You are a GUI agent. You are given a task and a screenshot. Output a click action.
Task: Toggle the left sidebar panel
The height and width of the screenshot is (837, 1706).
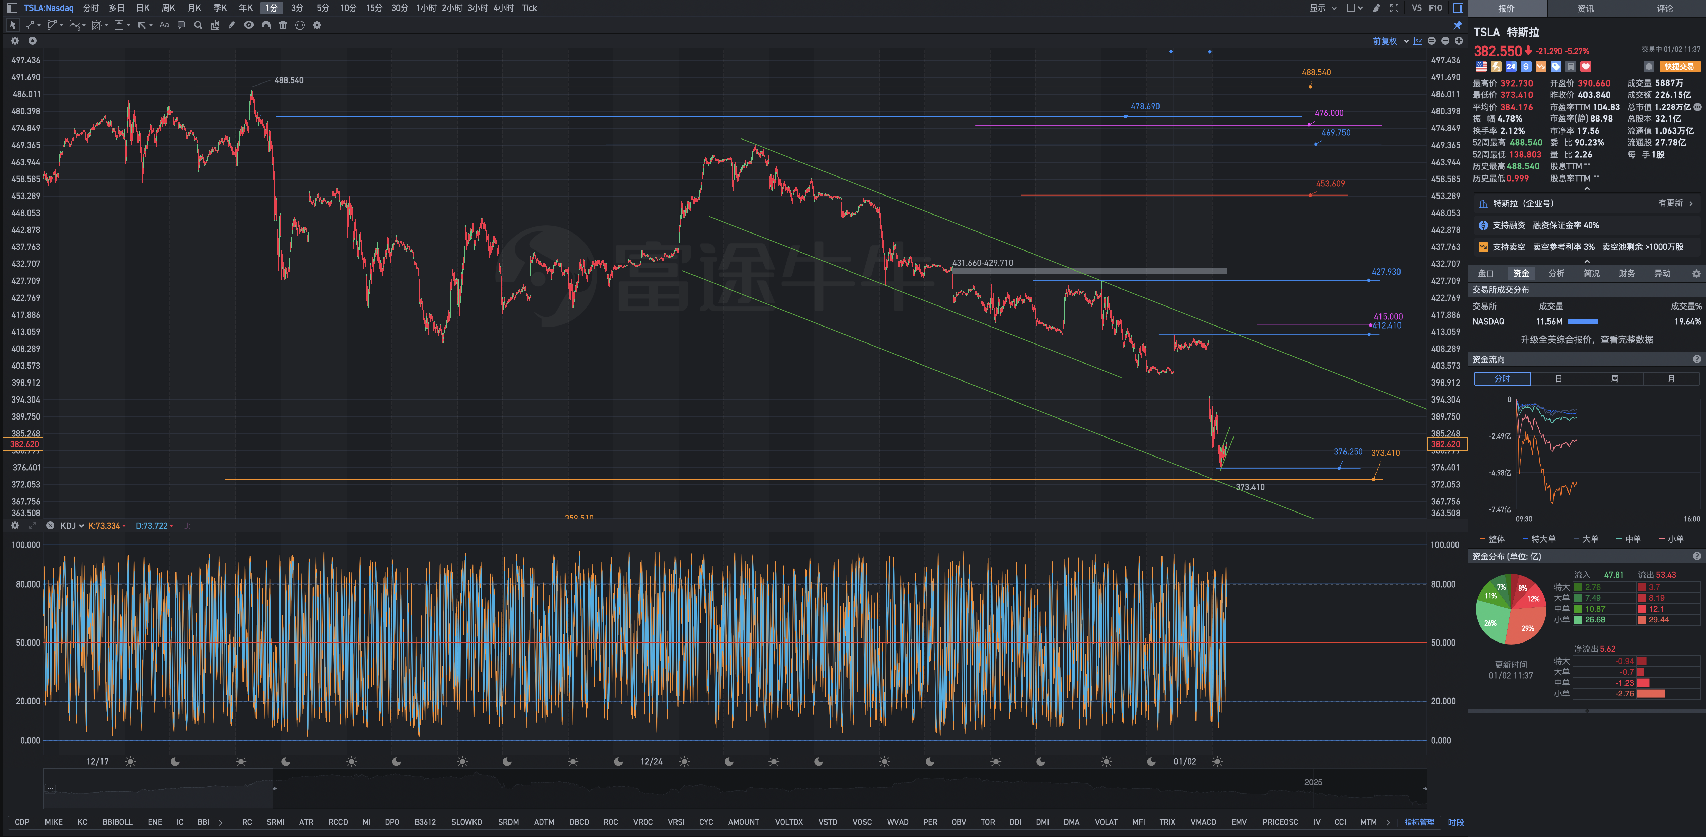tap(12, 8)
